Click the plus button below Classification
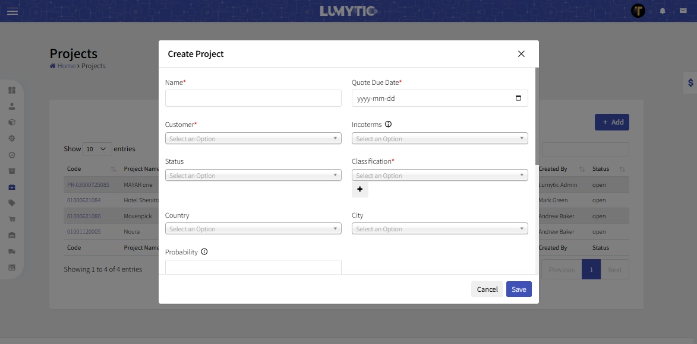Viewport: 697px width, 344px height. coord(359,189)
